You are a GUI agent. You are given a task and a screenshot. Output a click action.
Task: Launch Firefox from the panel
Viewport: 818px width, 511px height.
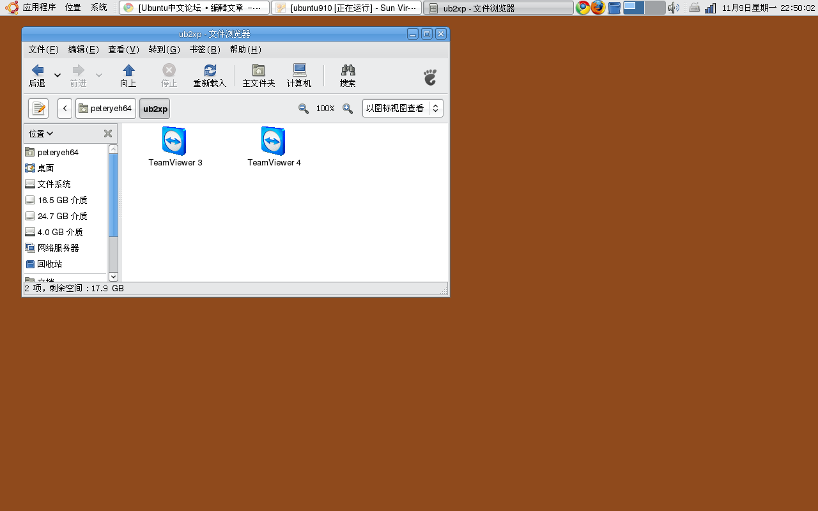[598, 8]
